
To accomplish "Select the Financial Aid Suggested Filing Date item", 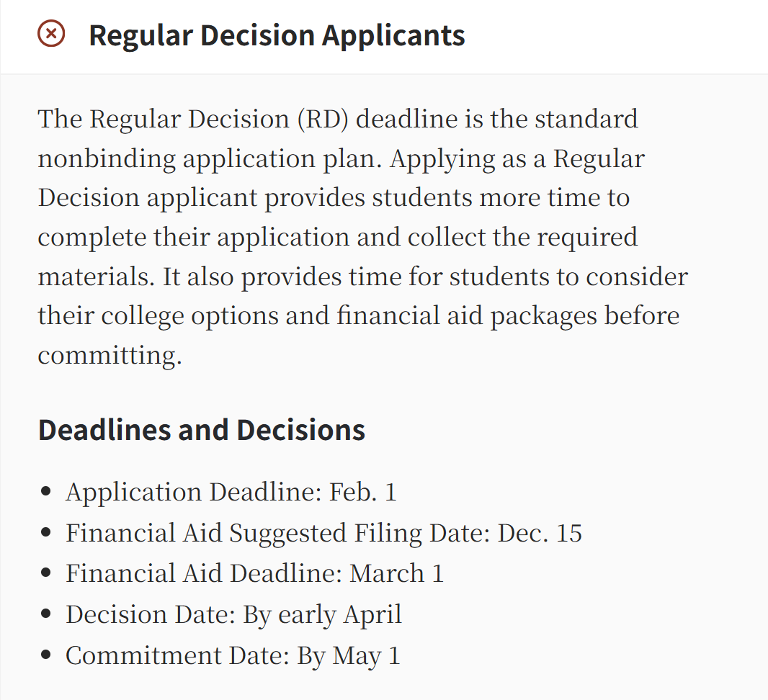I will 323,533.
